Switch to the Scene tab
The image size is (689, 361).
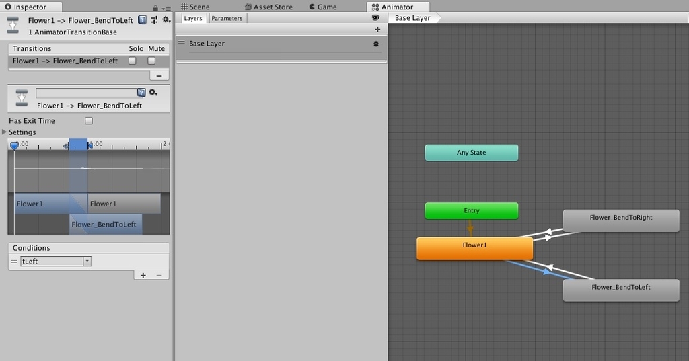195,7
